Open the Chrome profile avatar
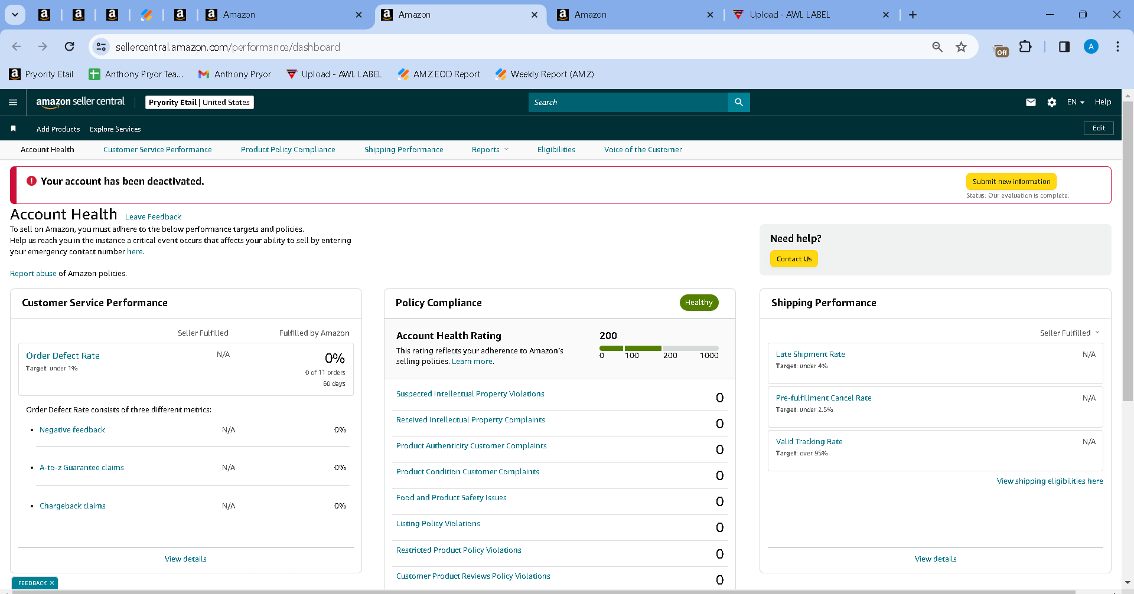 pos(1091,47)
